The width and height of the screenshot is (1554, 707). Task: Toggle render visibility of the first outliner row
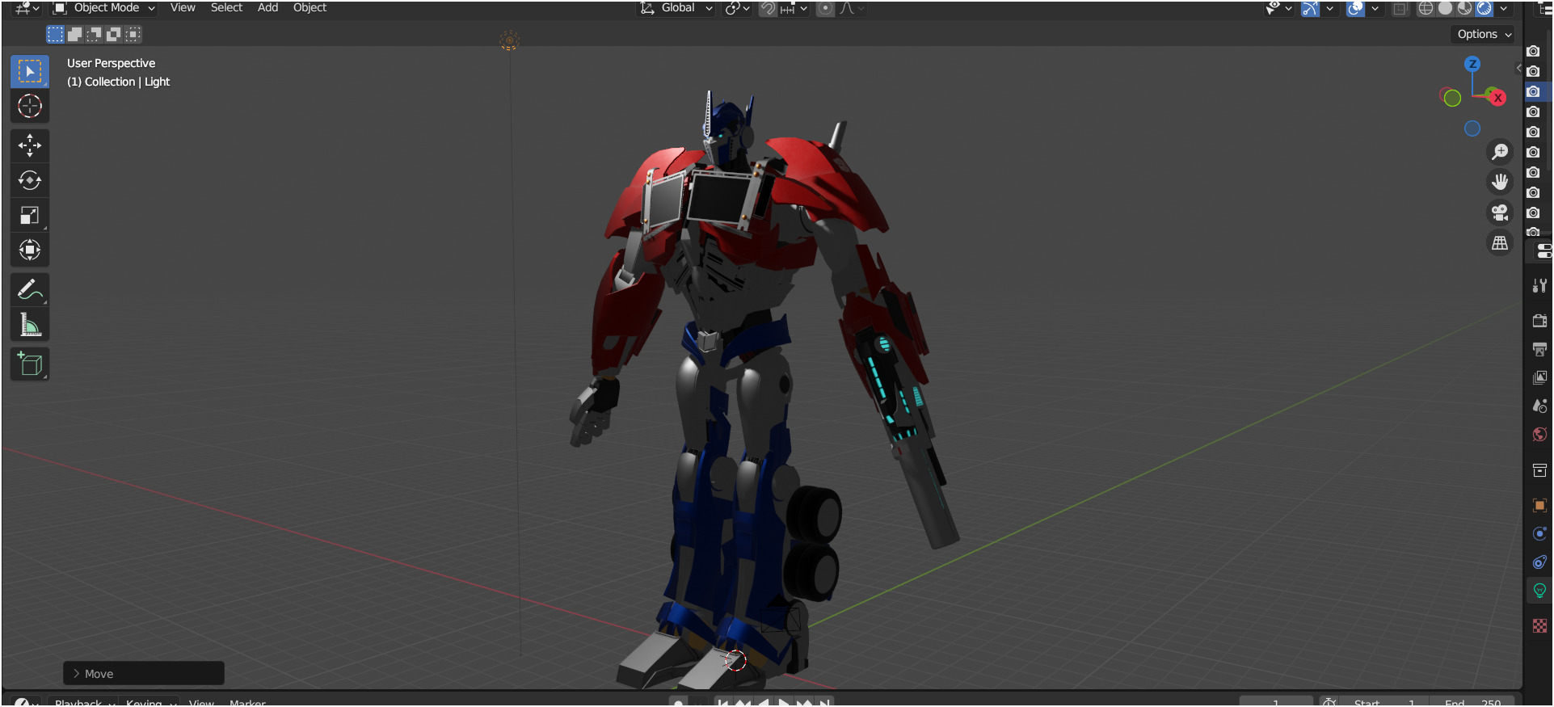coord(1533,51)
